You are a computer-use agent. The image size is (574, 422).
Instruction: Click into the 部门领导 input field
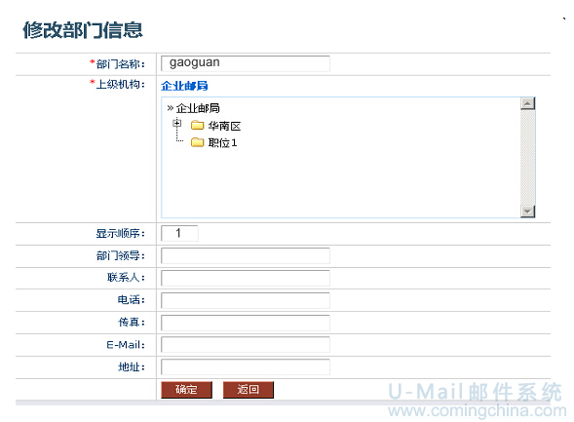246,255
